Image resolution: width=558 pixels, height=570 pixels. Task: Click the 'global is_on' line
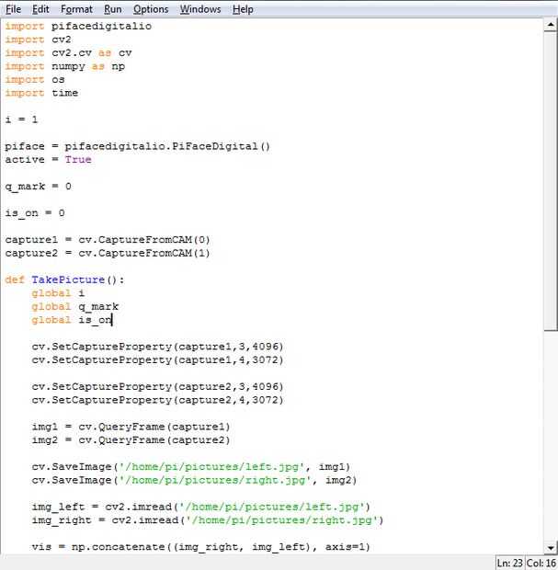[72, 320]
